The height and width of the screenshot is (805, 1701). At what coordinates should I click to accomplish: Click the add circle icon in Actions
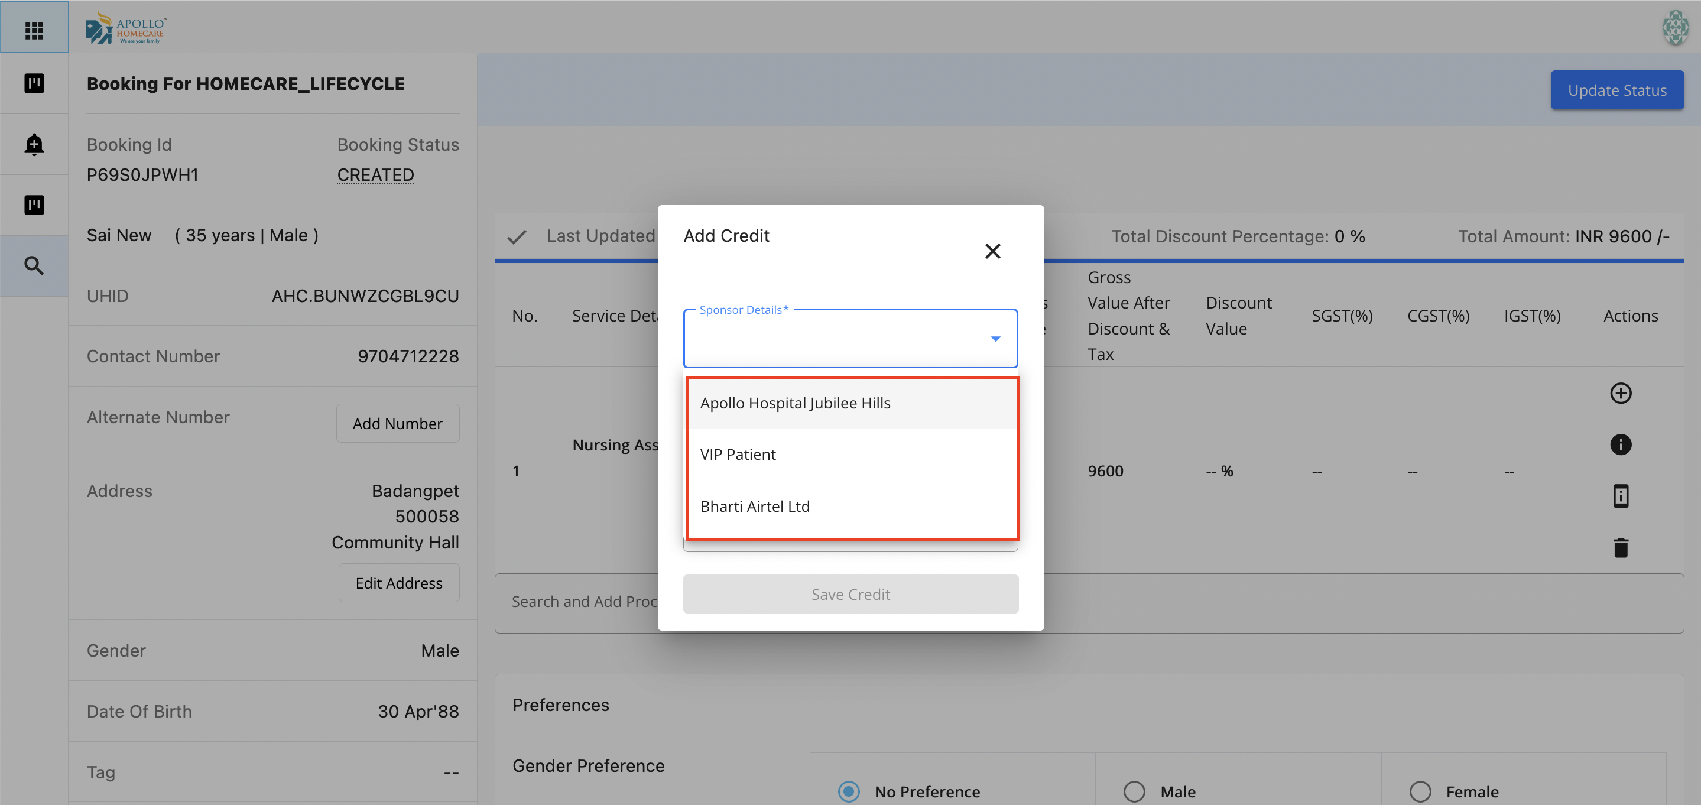click(x=1621, y=393)
